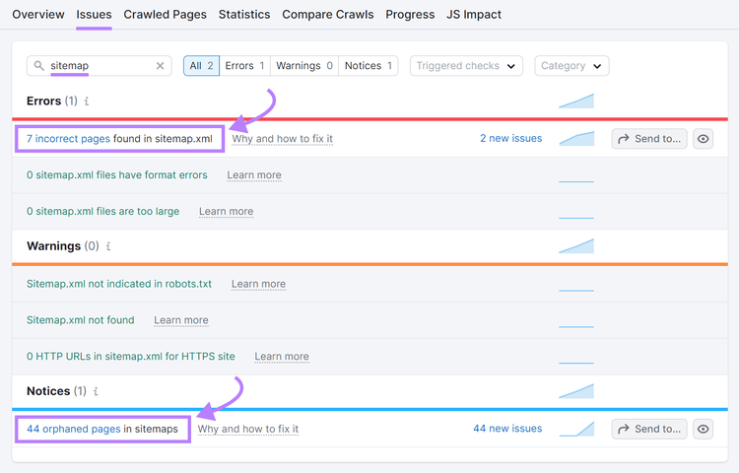Click the 44 new issues link
Image resolution: width=739 pixels, height=473 pixels.
pos(507,429)
